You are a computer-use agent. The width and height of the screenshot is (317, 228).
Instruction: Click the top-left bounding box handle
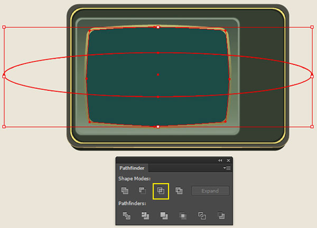click(4, 27)
